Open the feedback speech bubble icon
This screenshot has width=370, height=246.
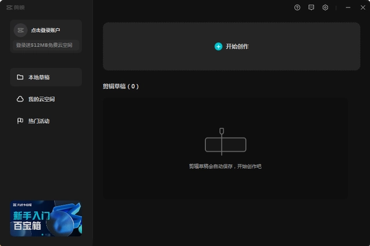(311, 8)
